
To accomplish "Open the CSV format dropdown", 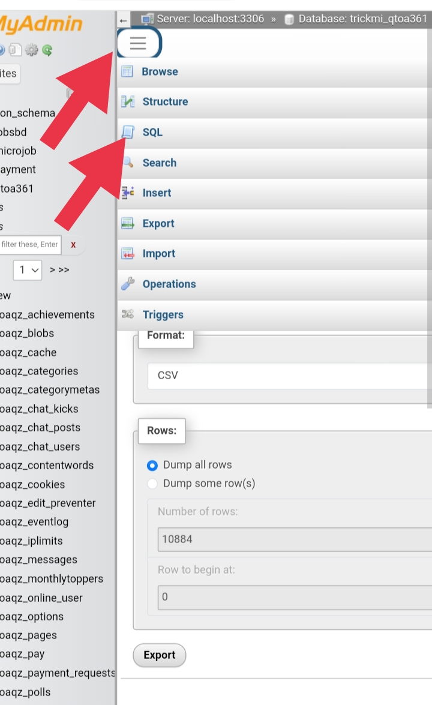I will [x=288, y=376].
